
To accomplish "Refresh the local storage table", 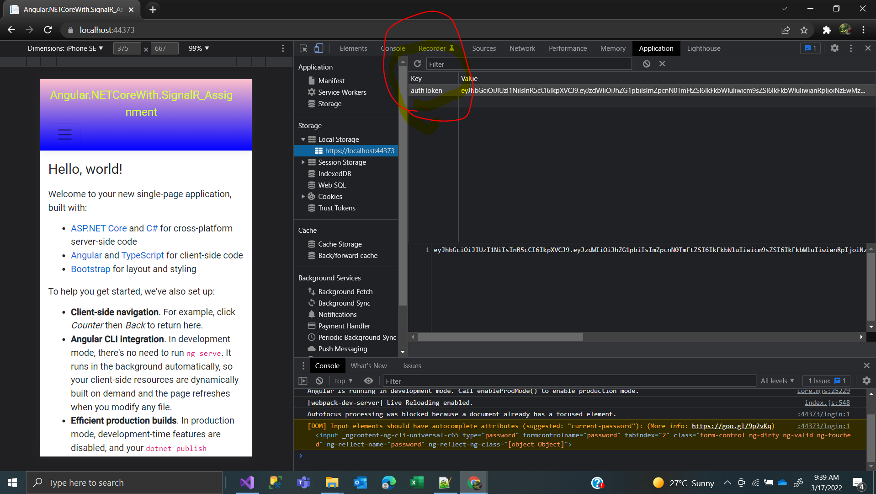I will pos(417,64).
